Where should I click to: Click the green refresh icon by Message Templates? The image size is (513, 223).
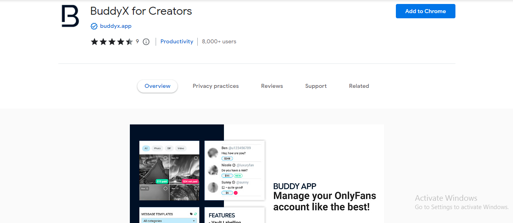195,214
